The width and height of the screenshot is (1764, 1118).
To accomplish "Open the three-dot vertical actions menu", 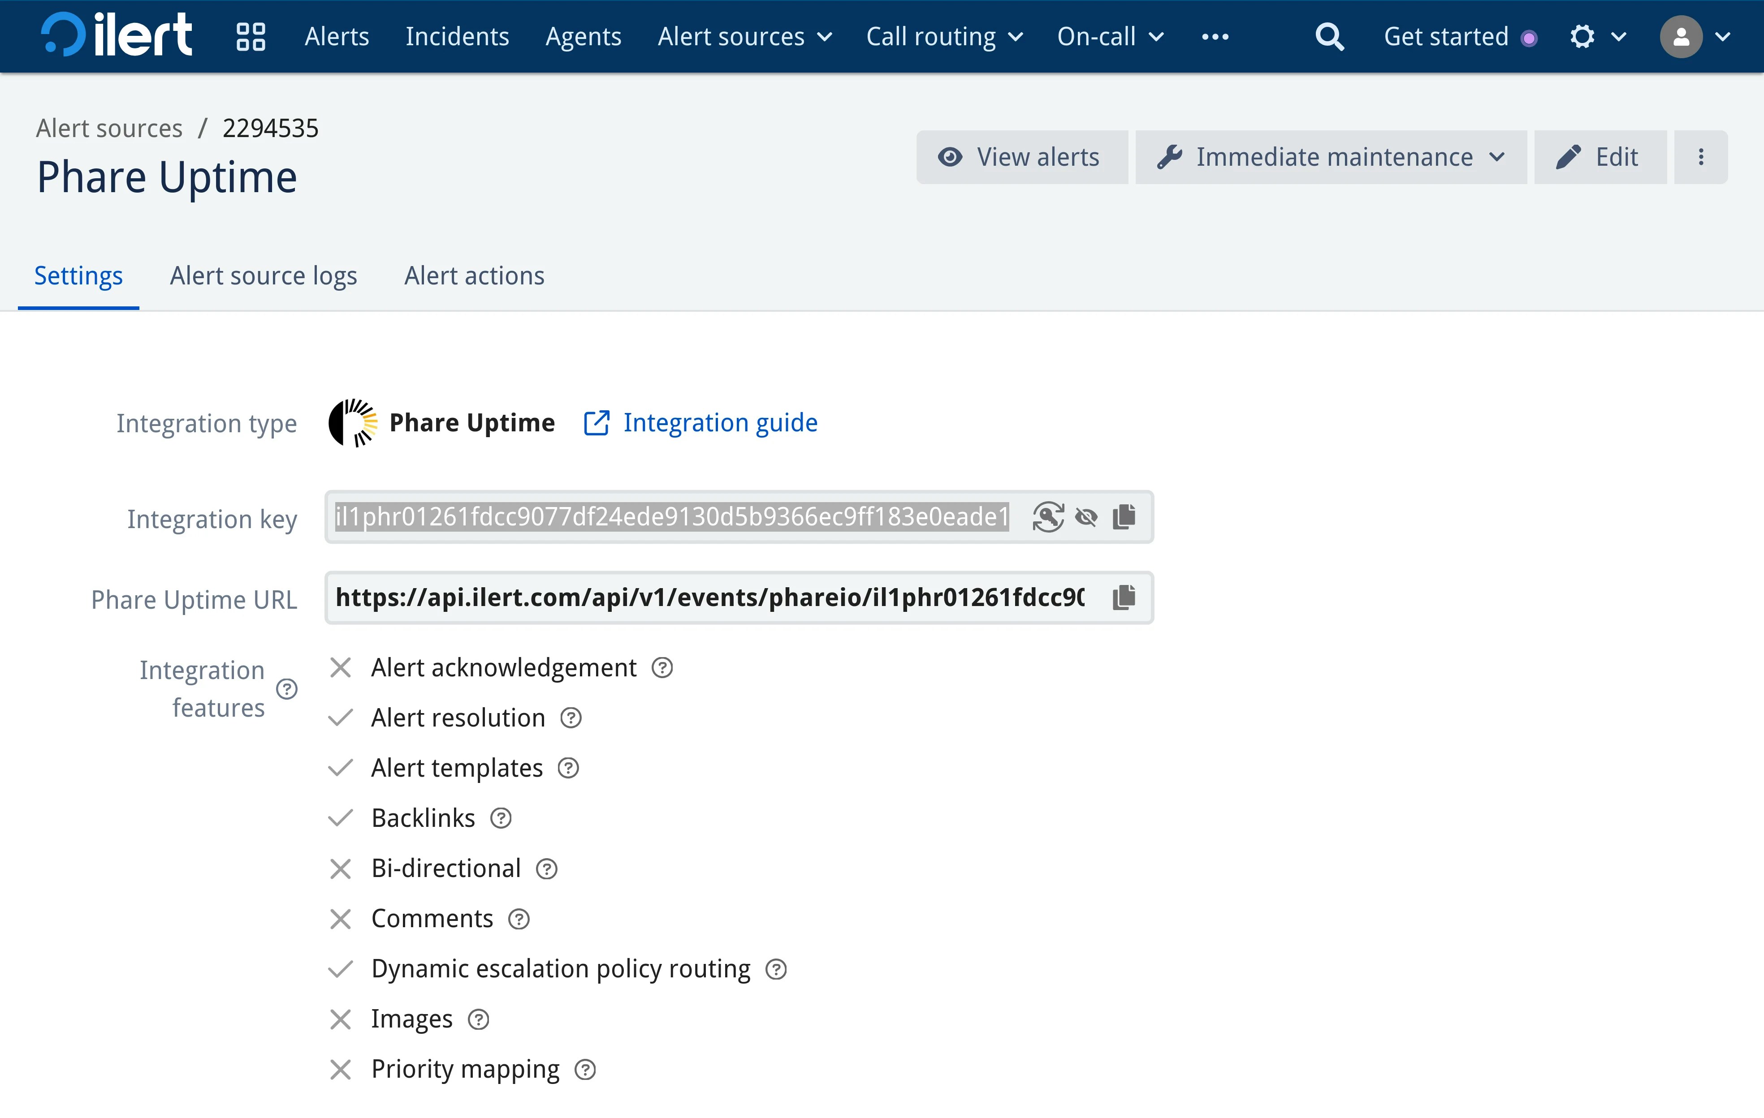I will pos(1700,157).
